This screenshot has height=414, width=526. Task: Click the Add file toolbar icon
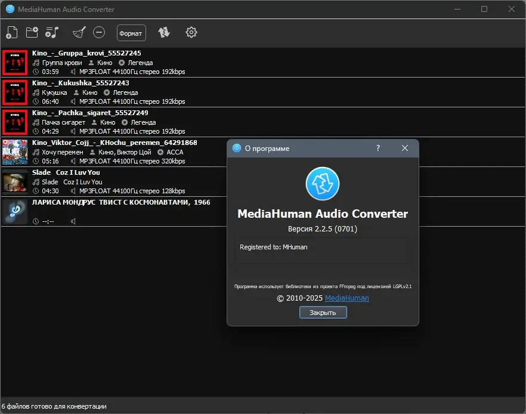click(x=12, y=32)
